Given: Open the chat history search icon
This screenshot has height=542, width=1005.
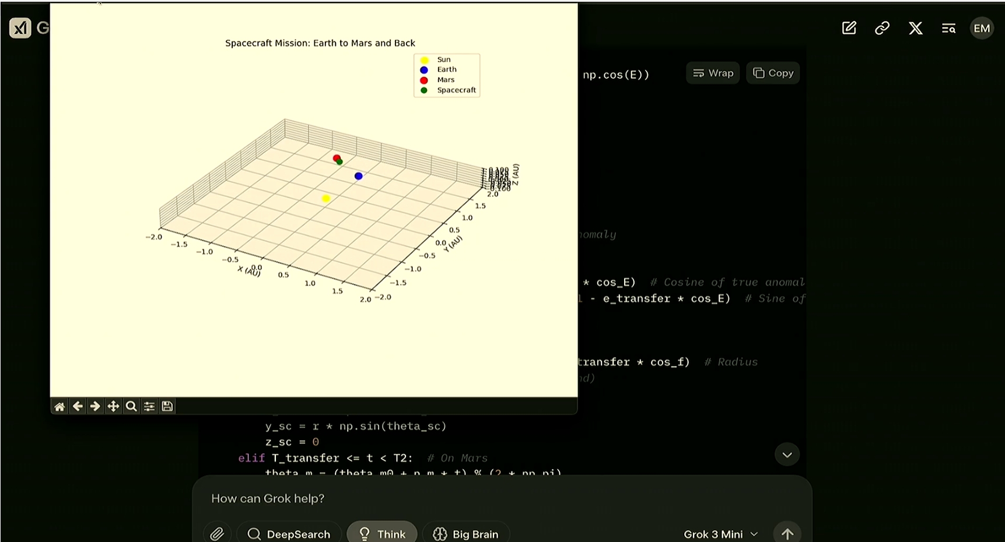Looking at the screenshot, I should tap(948, 28).
